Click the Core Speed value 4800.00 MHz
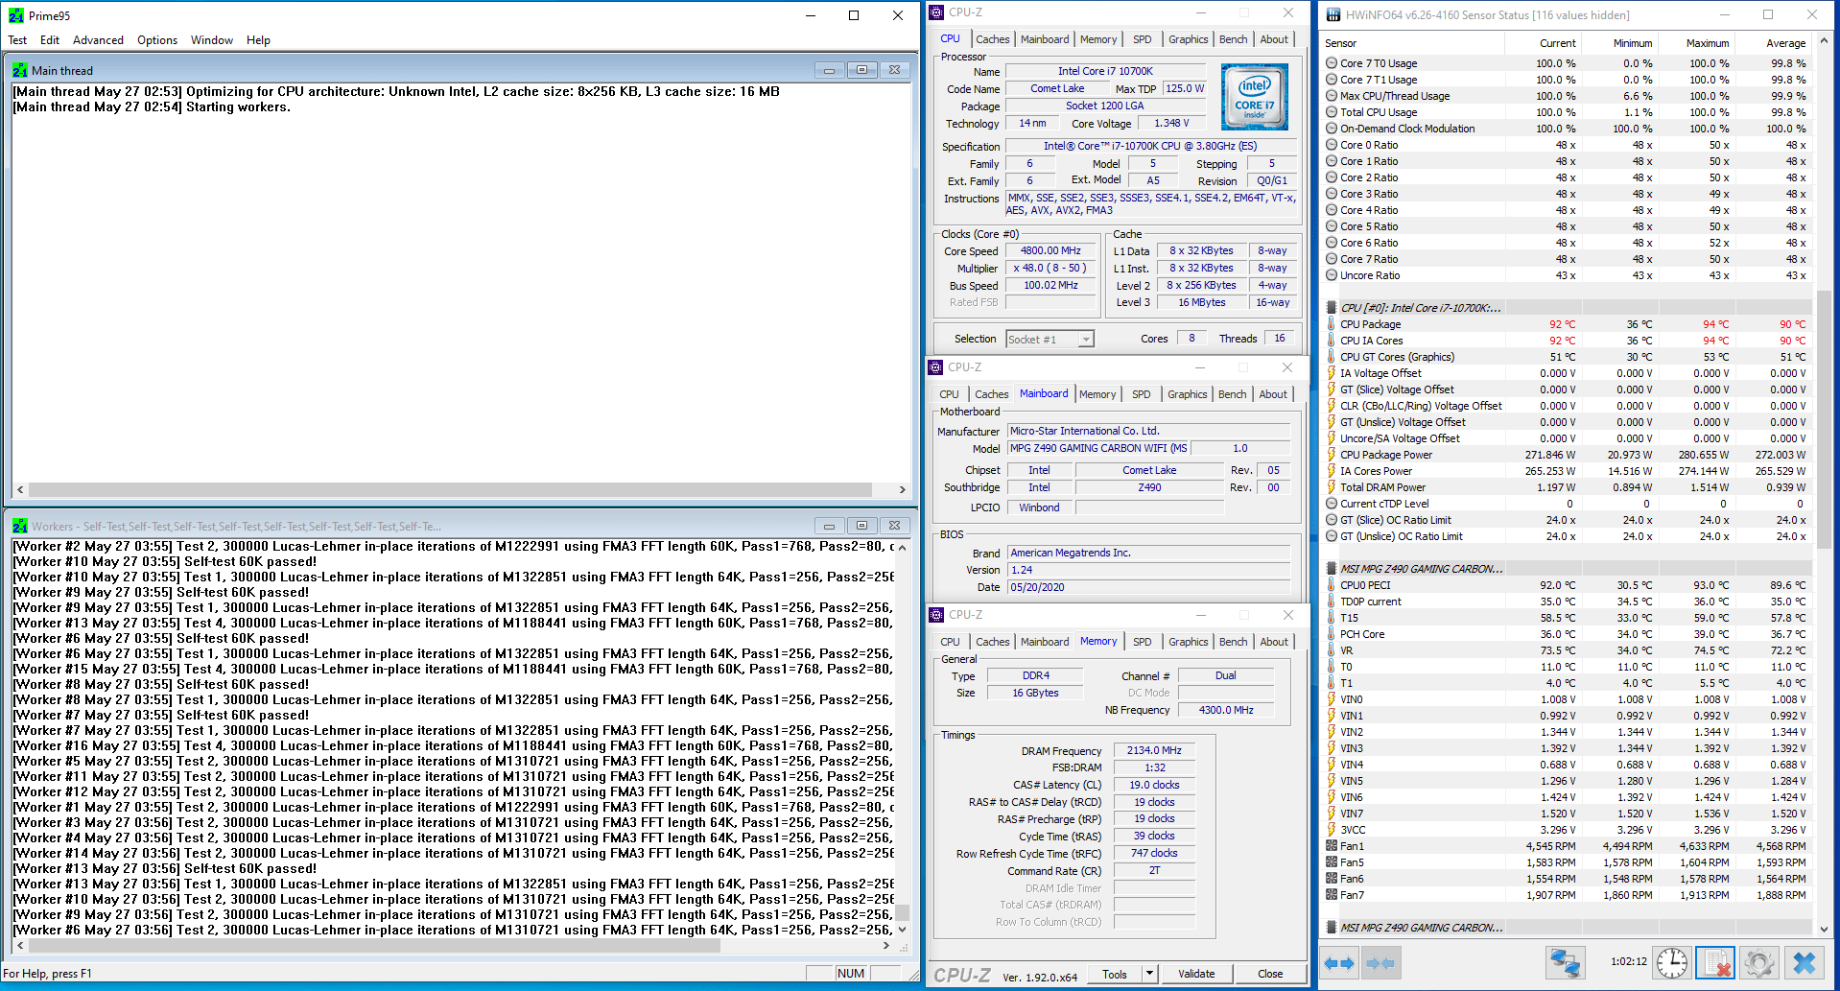 (1050, 251)
